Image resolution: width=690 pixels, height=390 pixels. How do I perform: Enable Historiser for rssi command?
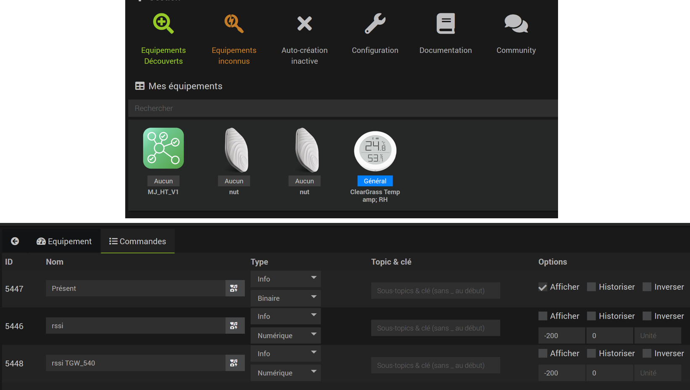(591, 316)
